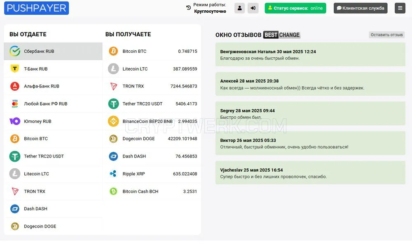Screen dimensions: 412x252
Task: Click the Dash icon in give column
Action: [15, 209]
